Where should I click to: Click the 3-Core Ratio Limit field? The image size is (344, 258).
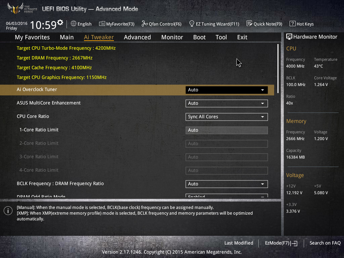pyautogui.click(x=227, y=157)
